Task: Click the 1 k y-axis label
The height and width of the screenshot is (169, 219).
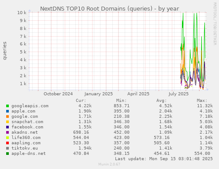Action: 23,84
